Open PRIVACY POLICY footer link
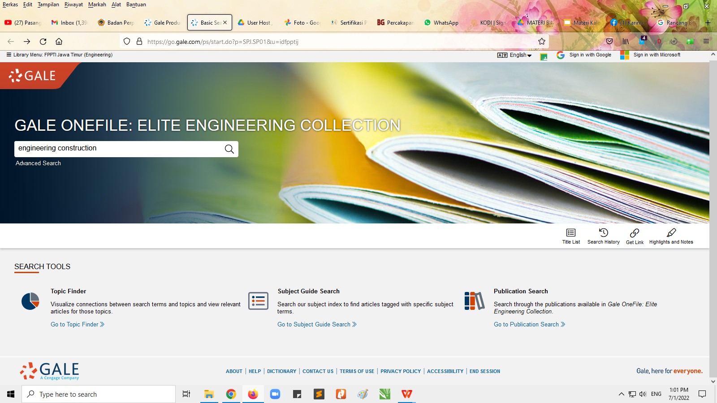Viewport: 717px width, 403px height. coord(401,371)
